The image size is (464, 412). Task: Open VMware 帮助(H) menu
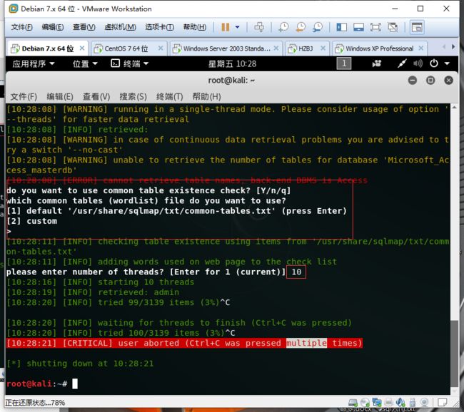click(195, 27)
